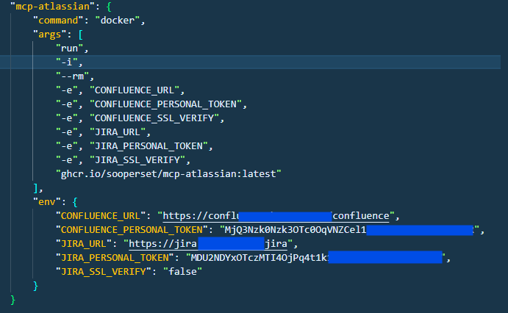Click the ghcr.io/sooperset/mcp-atlassian:latest image string
Viewport: 508px width, 313px height.
coord(168,174)
